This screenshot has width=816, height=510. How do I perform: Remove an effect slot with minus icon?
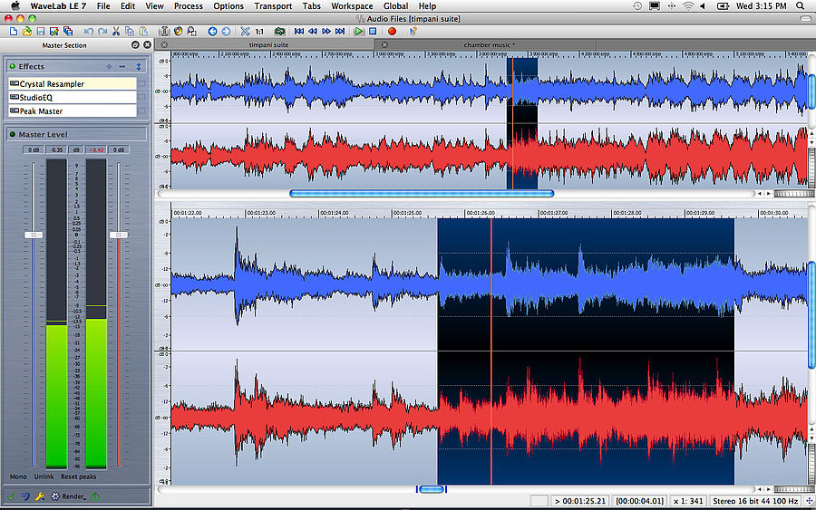[x=121, y=66]
